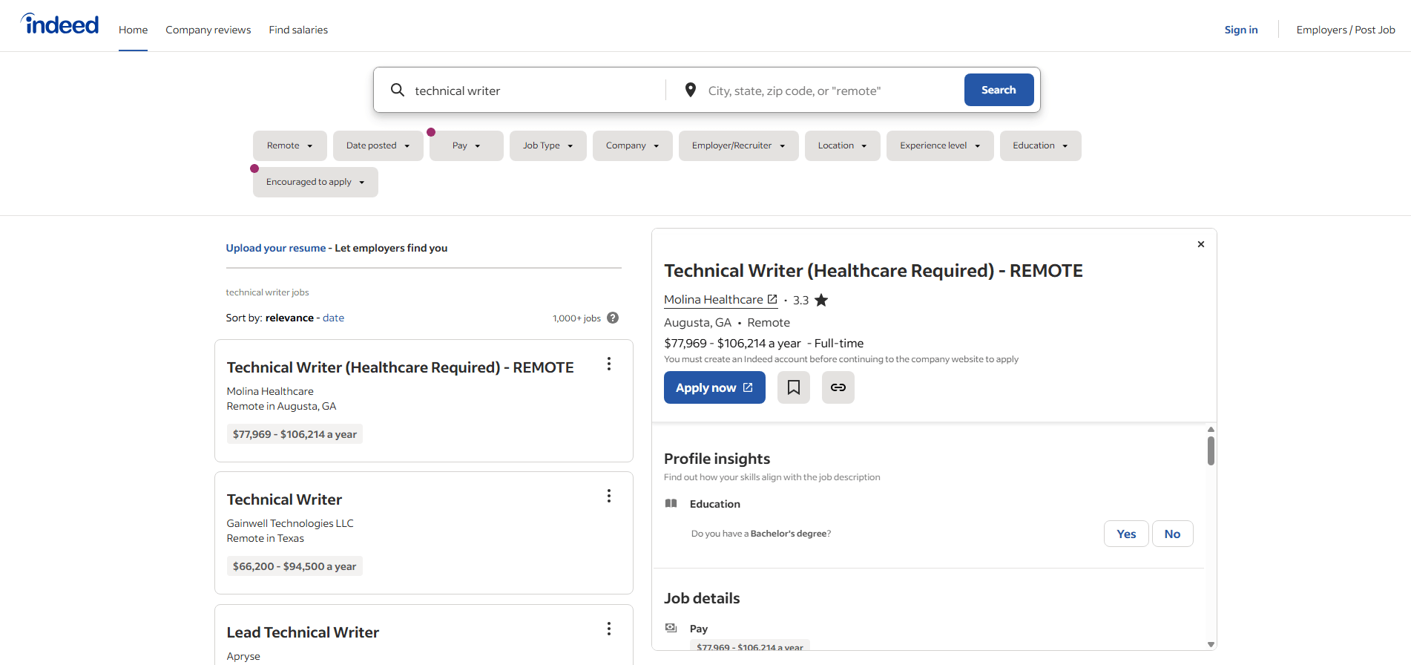Click the search magnifier icon
Image resolution: width=1411 pixels, height=665 pixels.
click(398, 90)
